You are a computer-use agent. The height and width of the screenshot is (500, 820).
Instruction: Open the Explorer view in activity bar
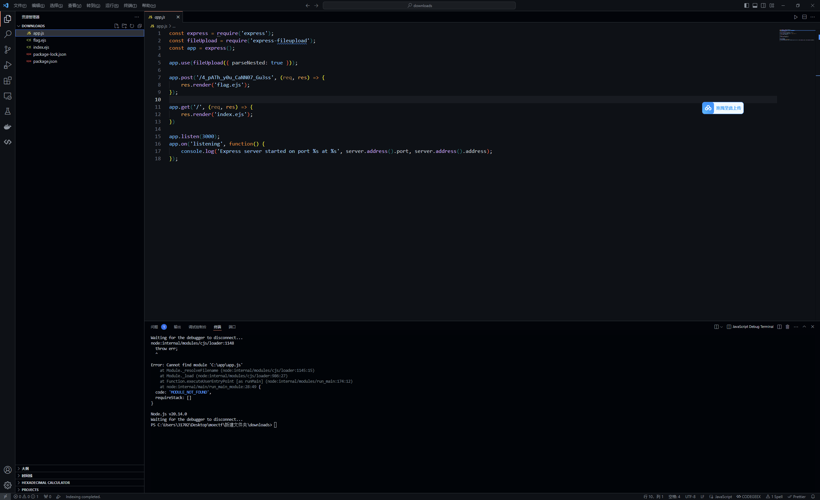click(8, 19)
